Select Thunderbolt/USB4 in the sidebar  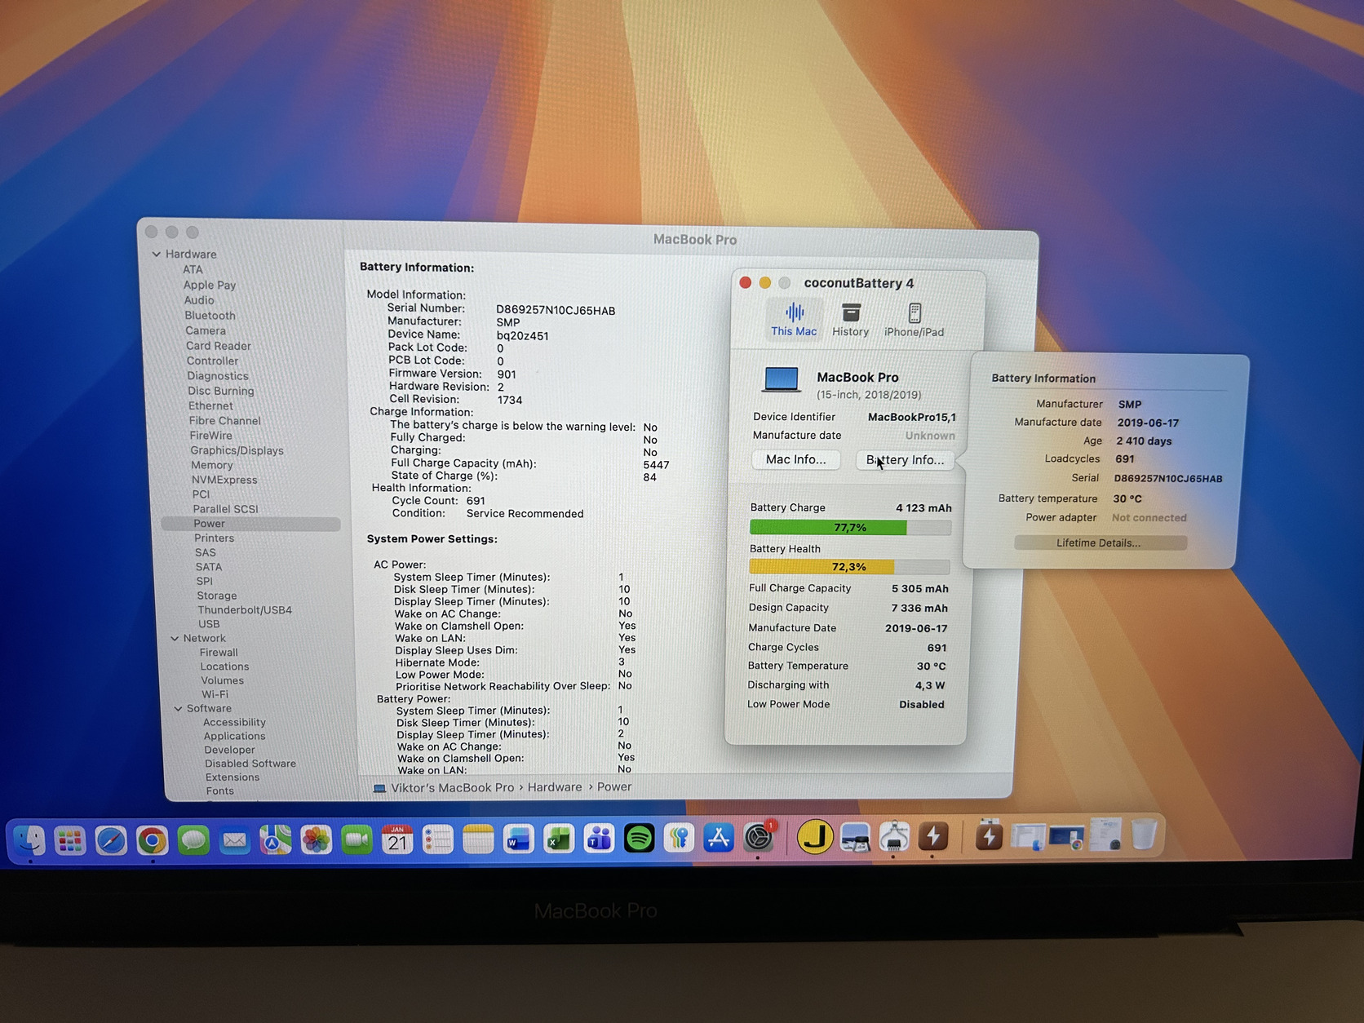pyautogui.click(x=244, y=610)
